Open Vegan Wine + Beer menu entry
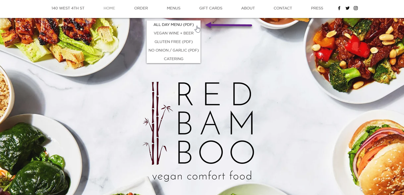404x195 pixels. pos(174,33)
